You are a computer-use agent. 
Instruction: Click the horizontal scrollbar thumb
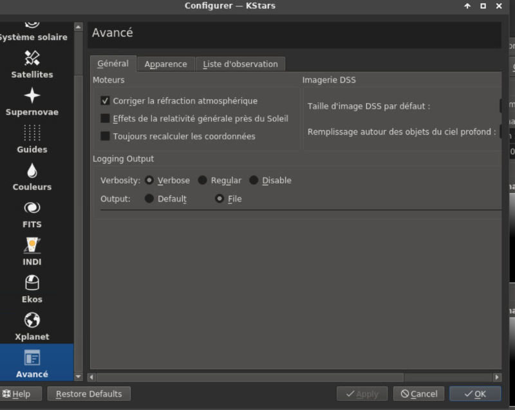[x=250, y=377]
